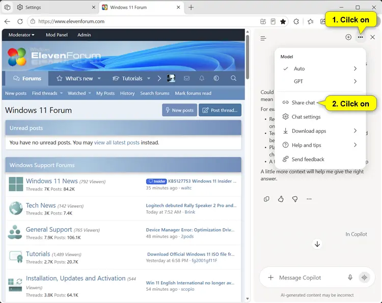This screenshot has height=303, width=382.
Task: Open the Moderator dropdown
Action: point(21,35)
